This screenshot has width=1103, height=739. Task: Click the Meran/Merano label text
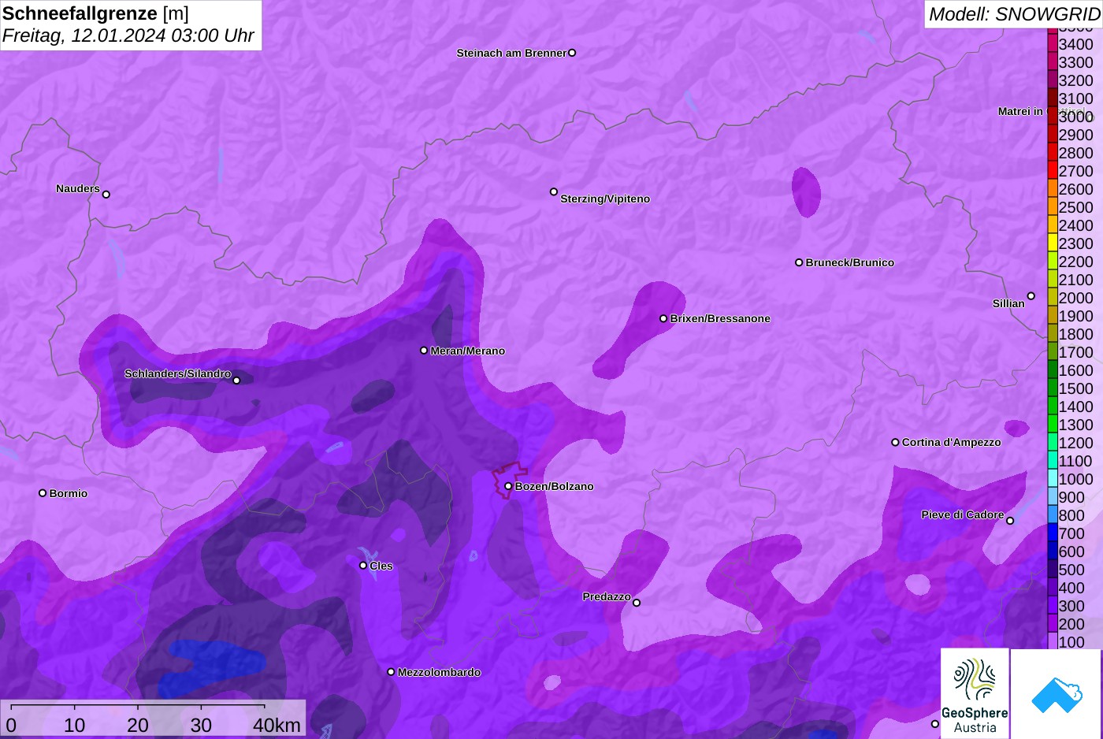coord(468,351)
